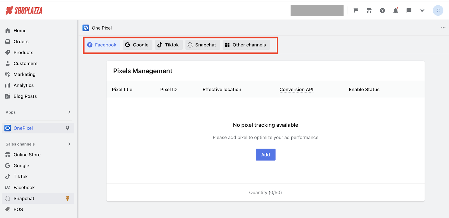The width and height of the screenshot is (449, 218).
Task: Open the flag icon in top bar
Action: click(x=356, y=10)
